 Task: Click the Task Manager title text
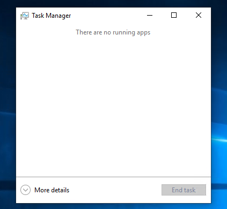[x=52, y=16]
